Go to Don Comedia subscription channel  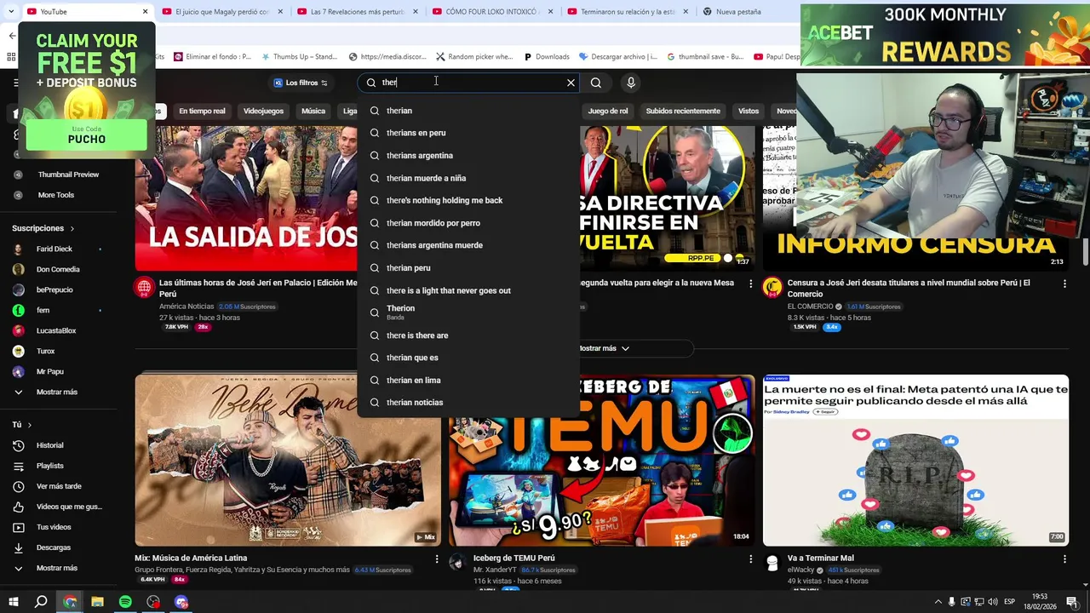[56, 269]
